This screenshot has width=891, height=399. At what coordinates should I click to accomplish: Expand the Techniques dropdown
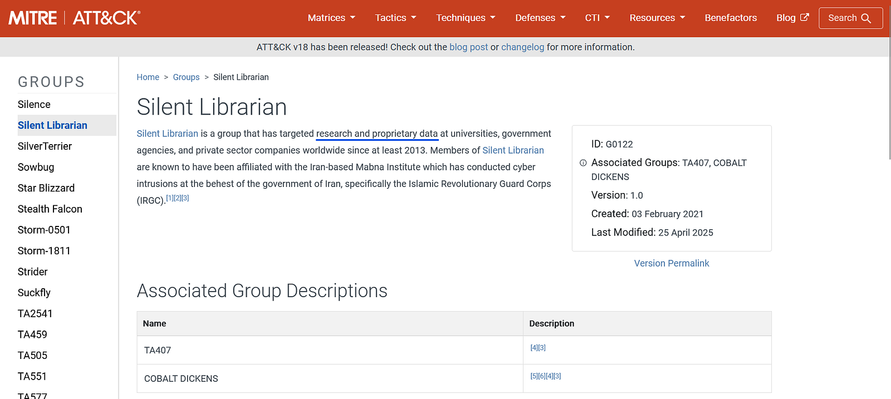point(466,18)
